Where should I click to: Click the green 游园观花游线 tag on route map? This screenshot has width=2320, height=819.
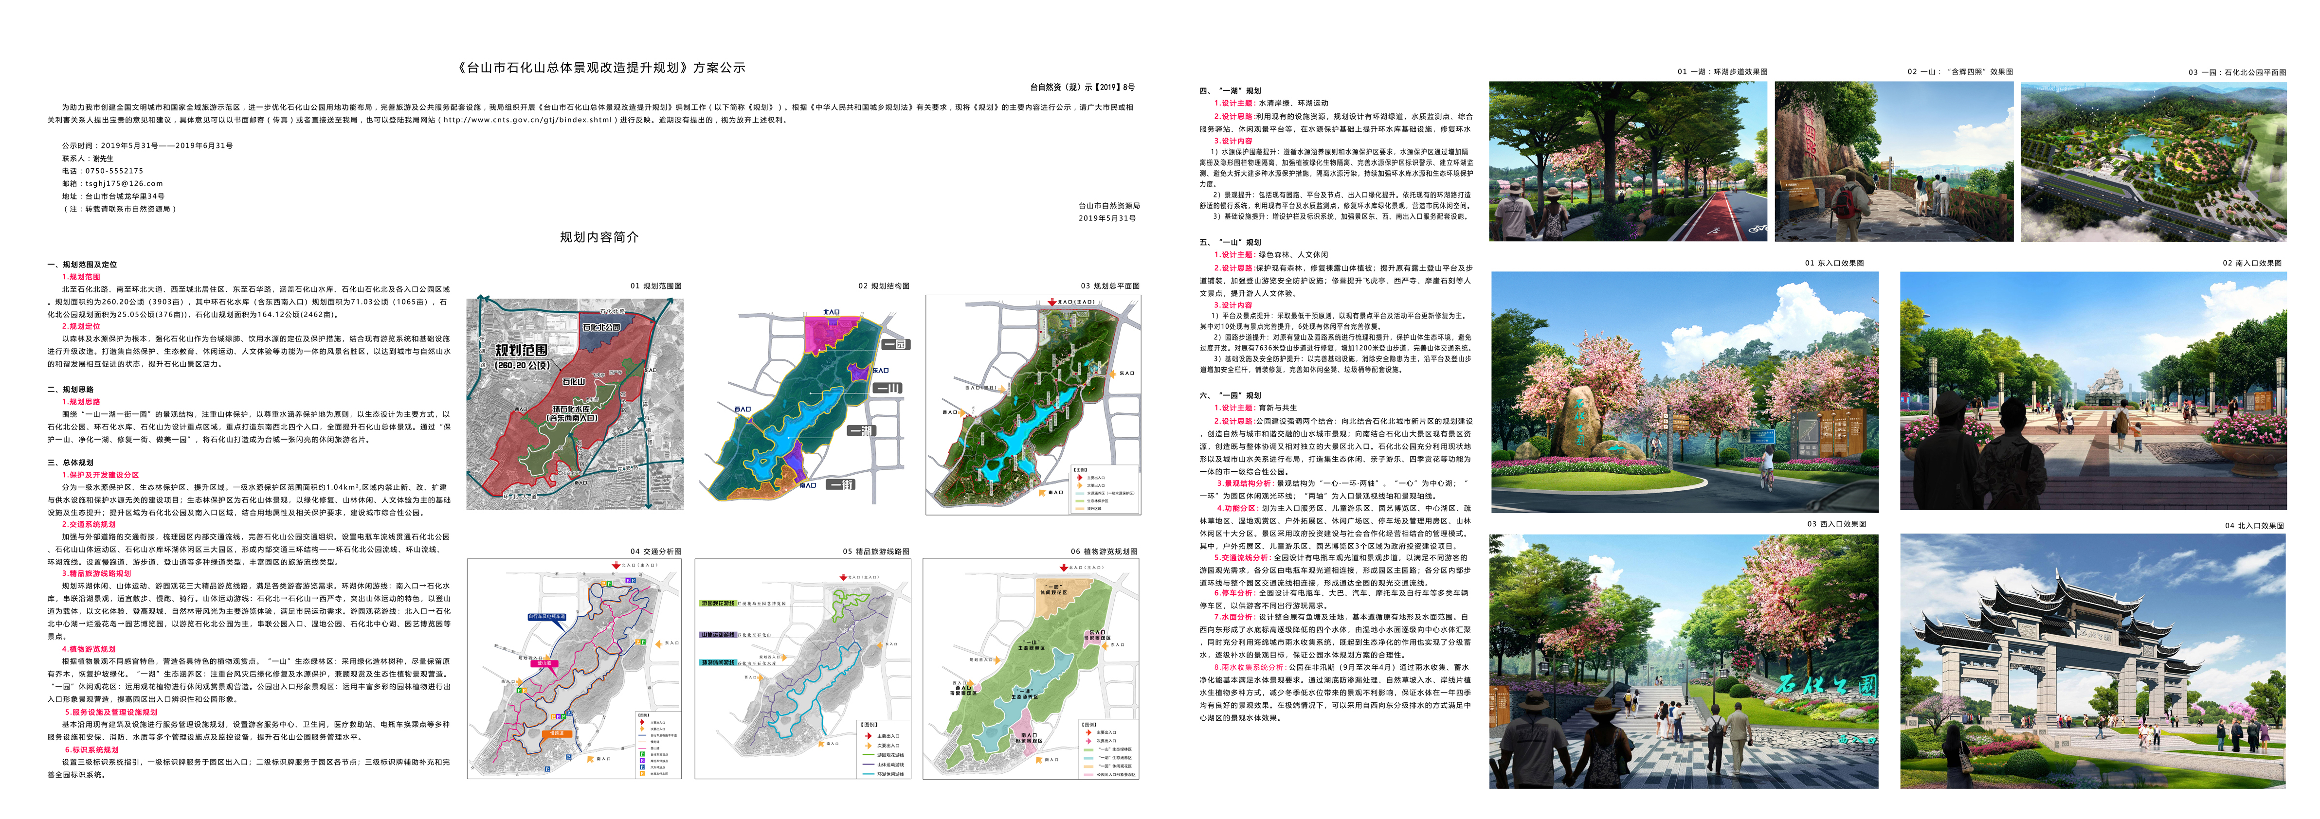(717, 603)
